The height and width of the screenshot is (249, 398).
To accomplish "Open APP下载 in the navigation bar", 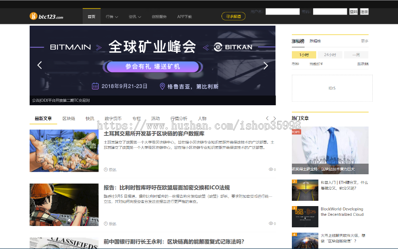I will point(184,16).
